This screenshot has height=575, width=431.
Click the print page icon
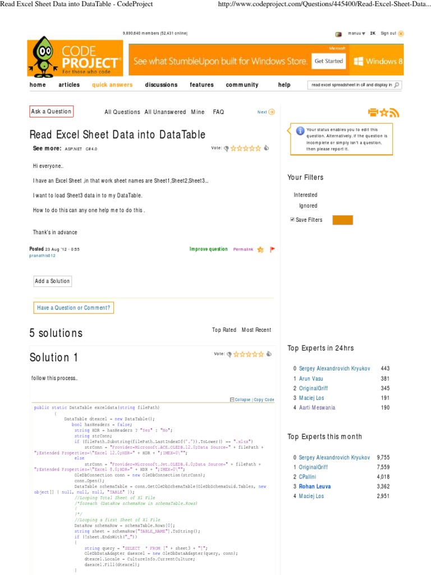[x=373, y=112]
